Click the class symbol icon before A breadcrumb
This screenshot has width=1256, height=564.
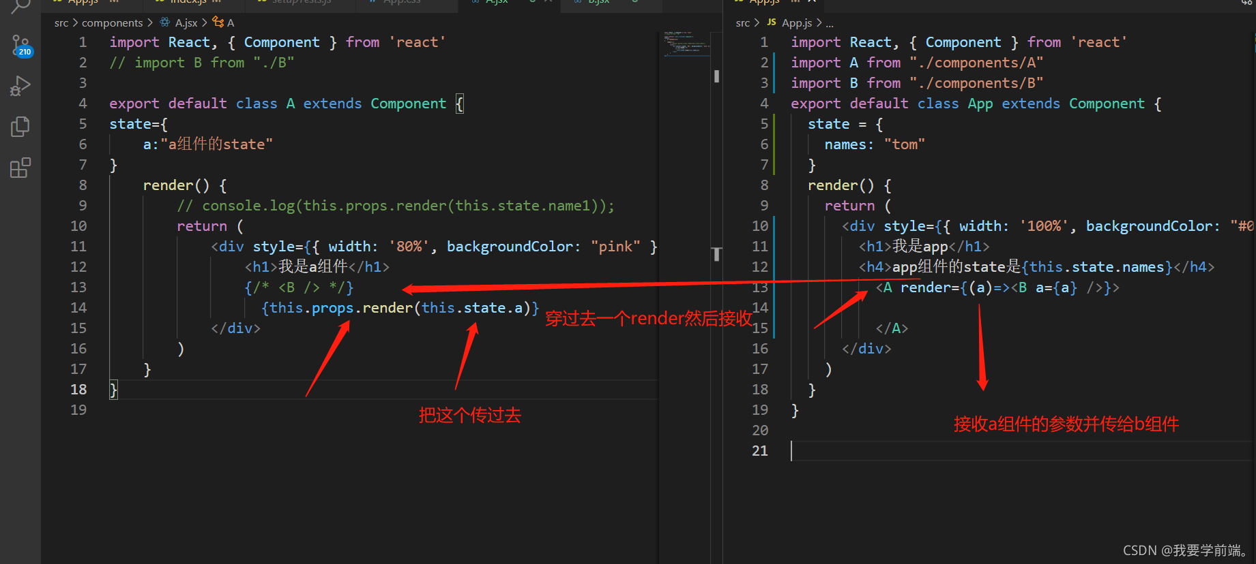218,22
